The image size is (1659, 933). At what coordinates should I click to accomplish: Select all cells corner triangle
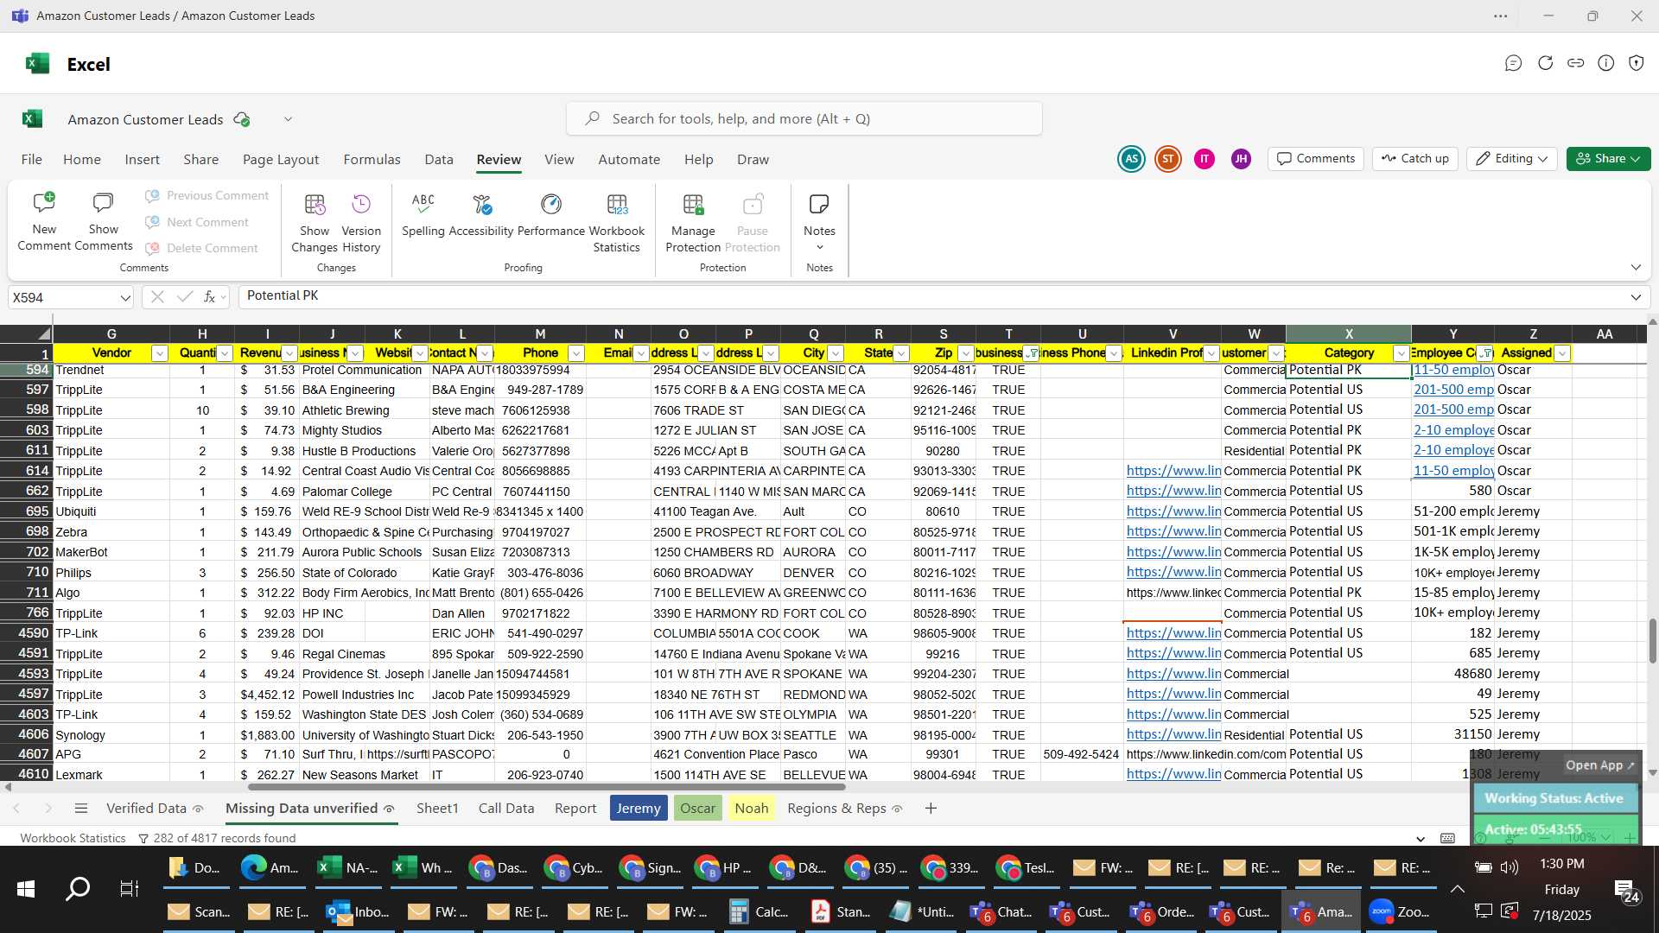point(43,333)
